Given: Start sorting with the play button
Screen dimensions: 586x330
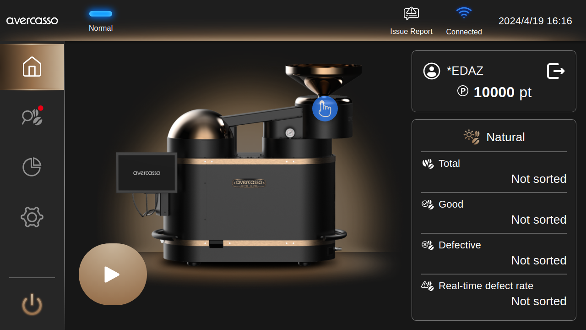Looking at the screenshot, I should (113, 274).
